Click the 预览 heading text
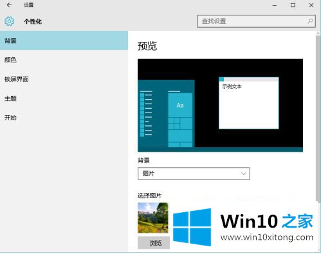The height and width of the screenshot is (254, 321). coord(147,46)
